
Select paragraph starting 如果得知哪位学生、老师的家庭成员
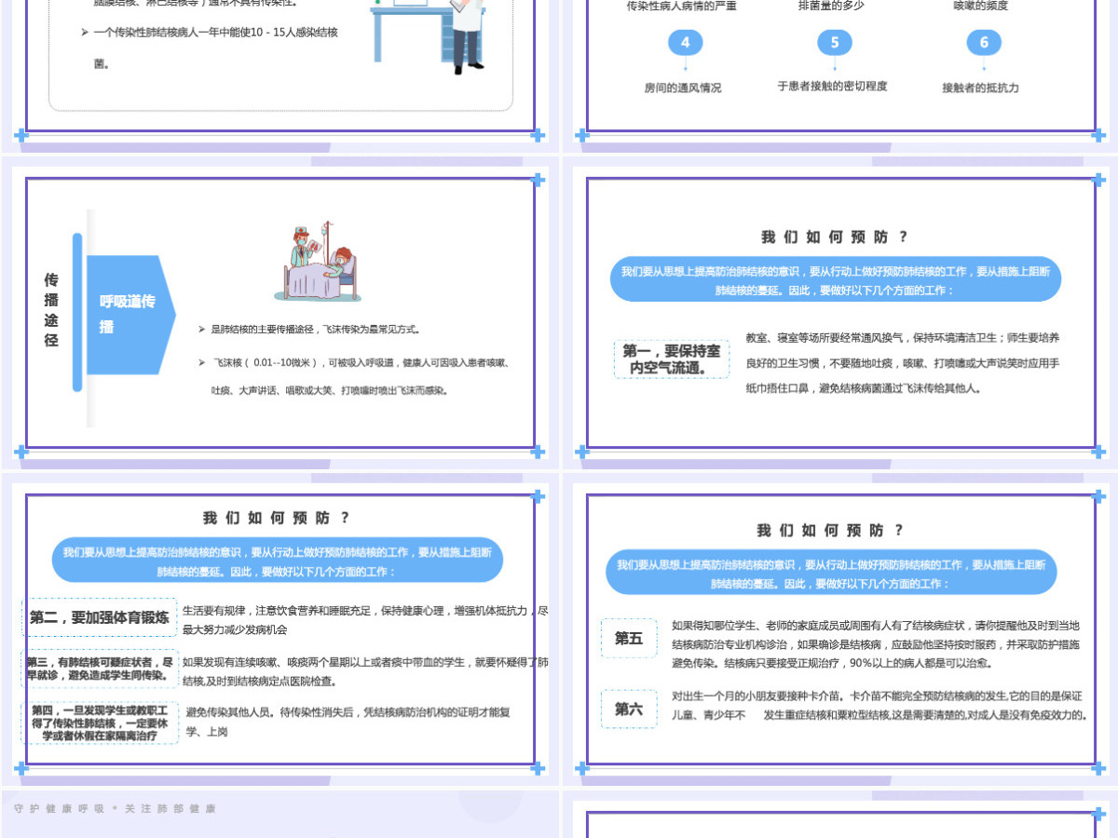click(x=876, y=644)
